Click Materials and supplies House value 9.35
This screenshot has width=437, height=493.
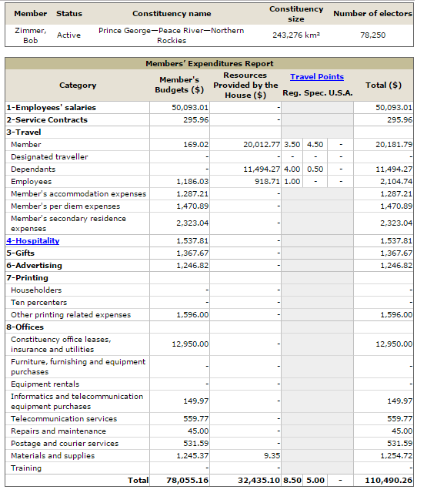(x=272, y=455)
